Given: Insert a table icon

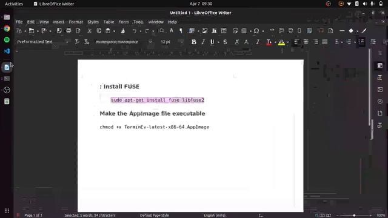Looking at the screenshot, I should click(x=192, y=31).
